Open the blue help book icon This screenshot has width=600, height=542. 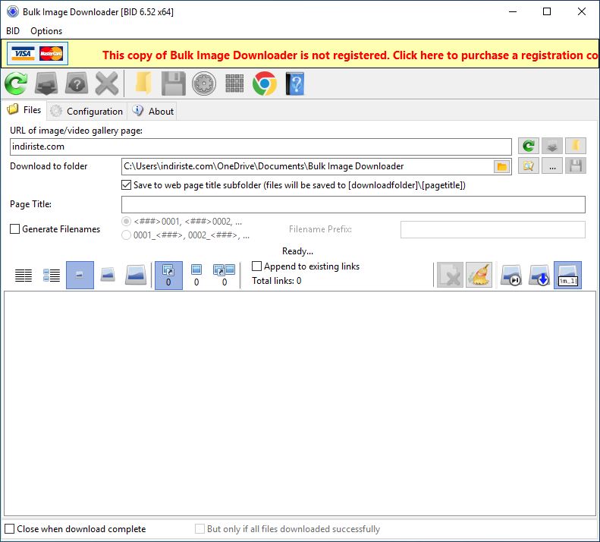(x=295, y=84)
